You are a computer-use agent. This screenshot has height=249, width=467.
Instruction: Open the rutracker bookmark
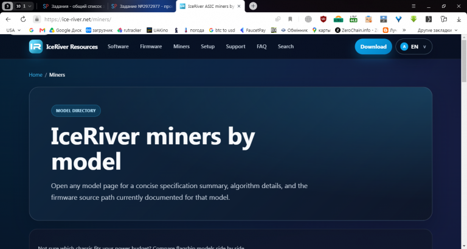[130, 30]
